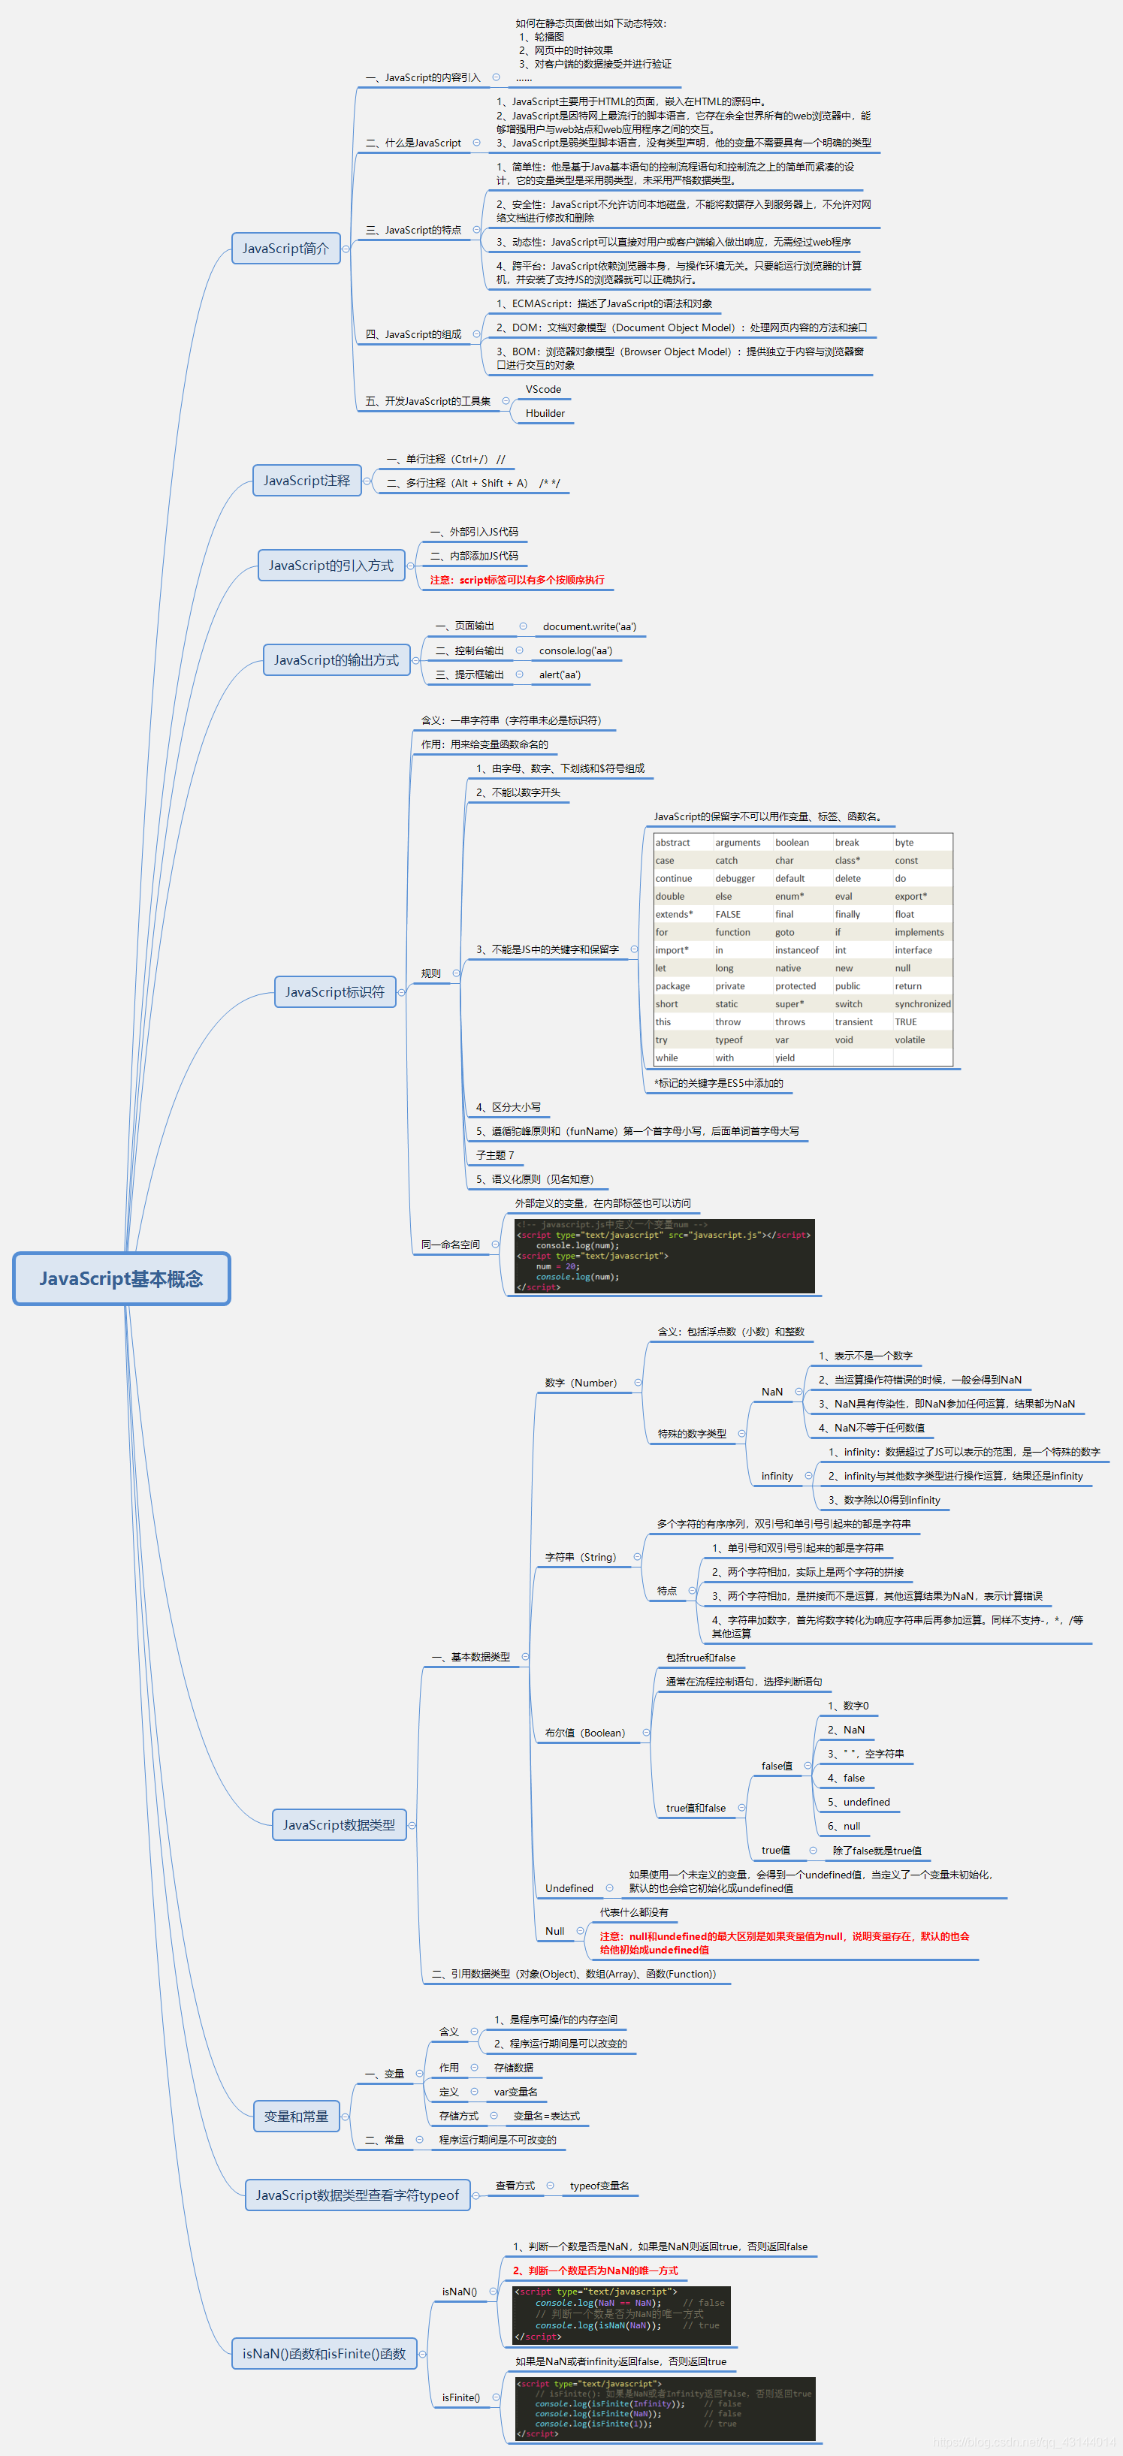Select the JavaScript数据类型 topic node

pos(340,1825)
